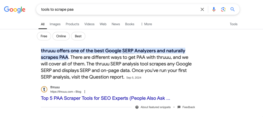This screenshot has width=263, height=117.
Task: Start voice search with microphone icon
Action: click(214, 9)
